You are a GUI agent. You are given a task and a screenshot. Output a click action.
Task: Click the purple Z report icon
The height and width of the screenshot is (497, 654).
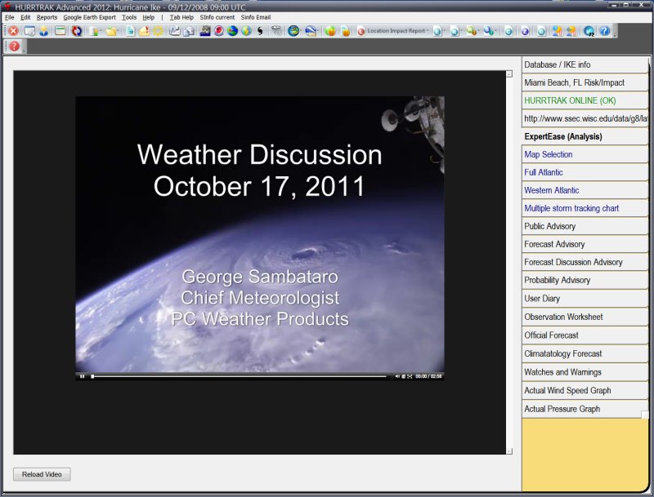pos(525,31)
